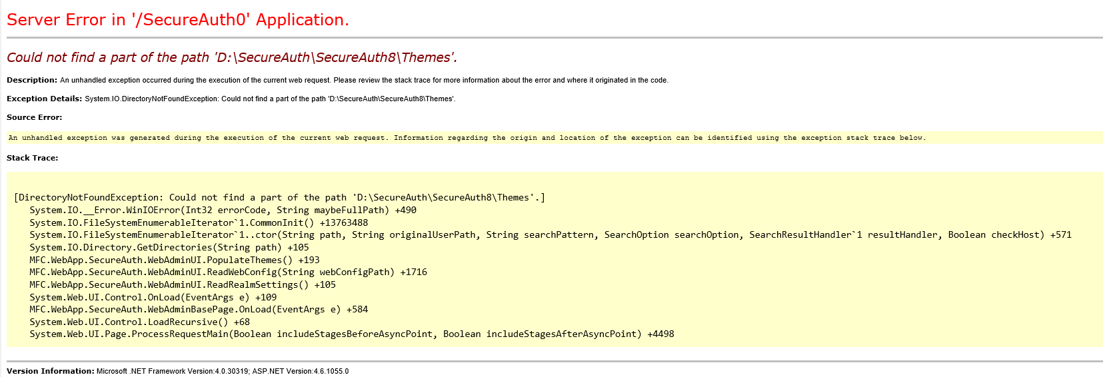Click the 'Microsoft .NET Framework Version:4.0.30319' text

click(173, 371)
